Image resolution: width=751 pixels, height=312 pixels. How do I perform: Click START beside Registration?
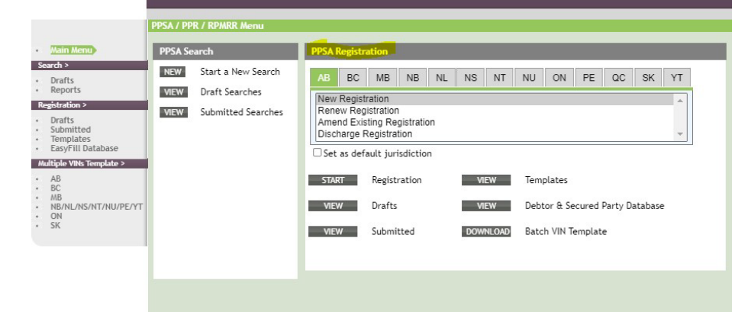[x=333, y=180]
